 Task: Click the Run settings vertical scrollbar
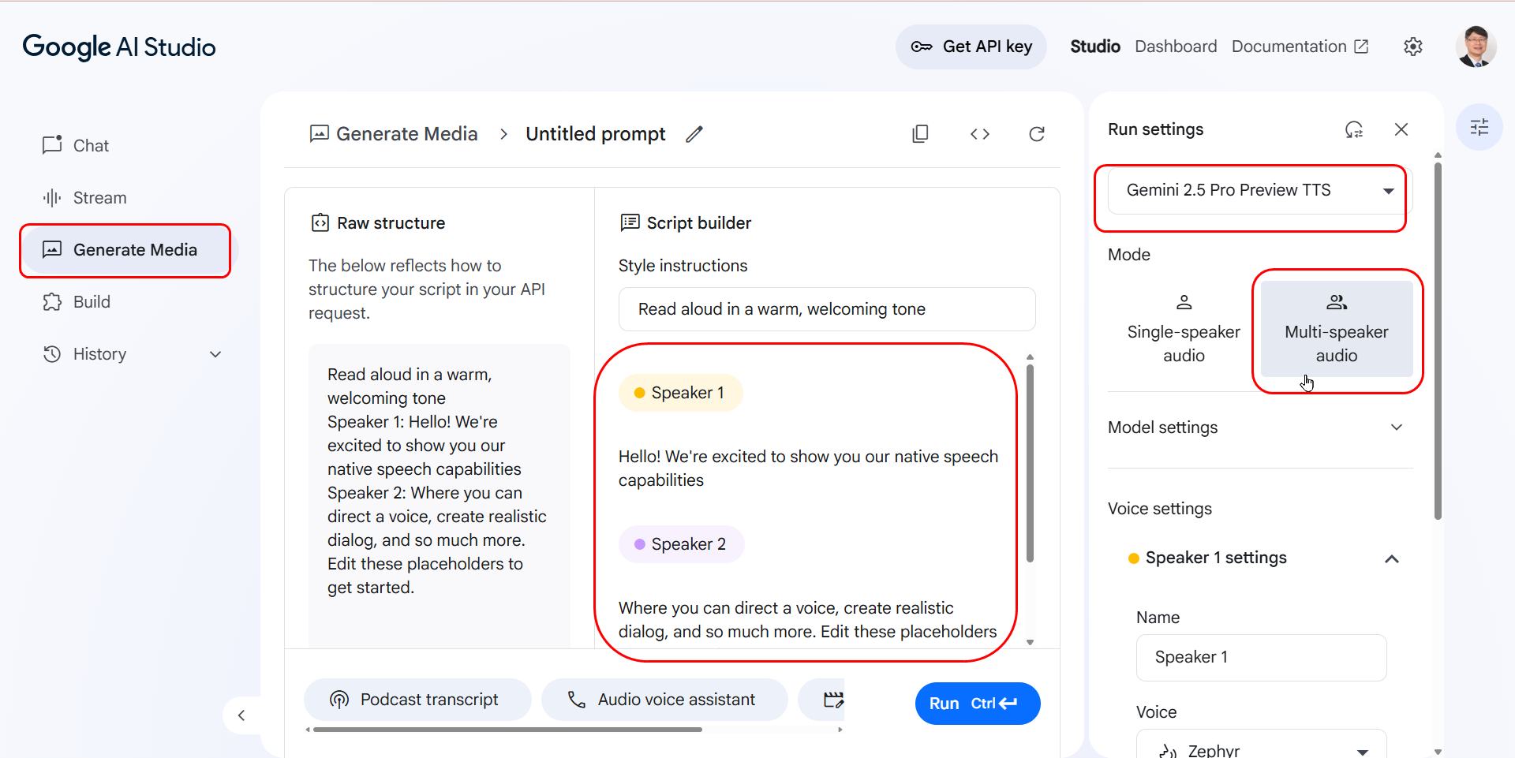click(1438, 340)
